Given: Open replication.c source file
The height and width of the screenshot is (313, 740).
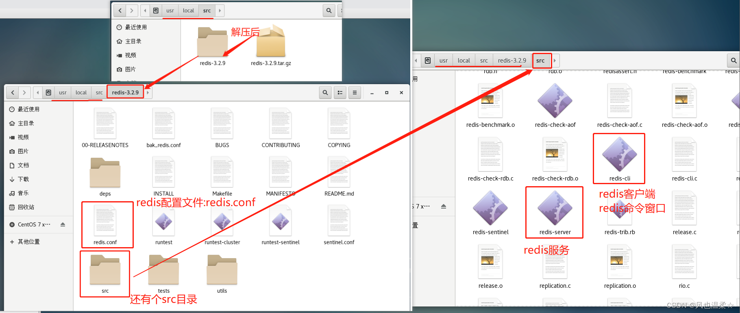Looking at the screenshot, I should tap(555, 266).
